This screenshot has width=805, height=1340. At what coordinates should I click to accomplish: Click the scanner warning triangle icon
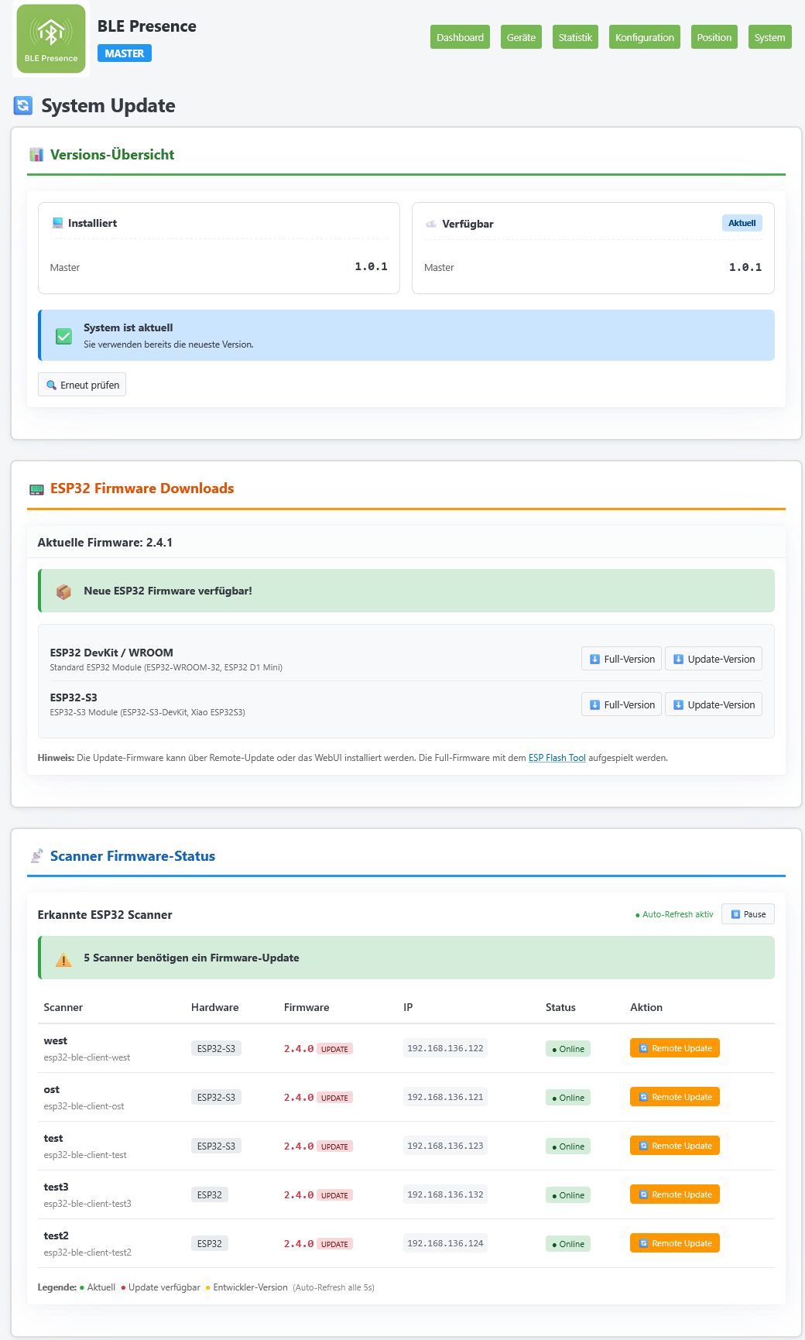coord(63,959)
